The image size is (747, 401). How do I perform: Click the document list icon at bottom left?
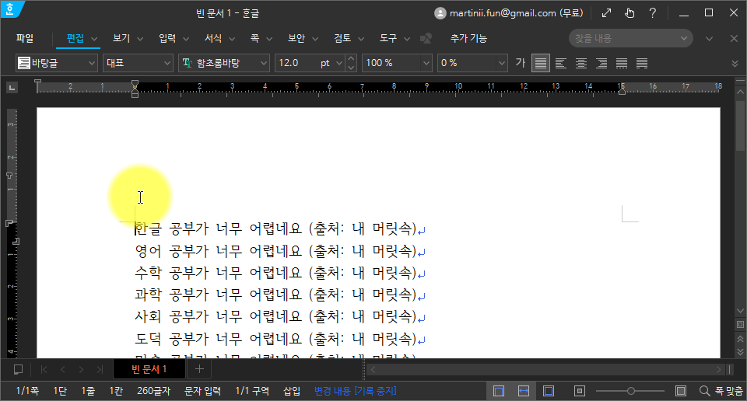pos(18,370)
